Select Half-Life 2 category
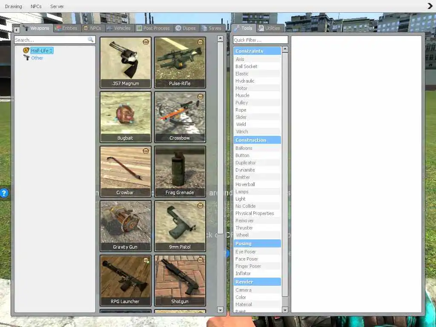Screen dimensions: 436x327 click(x=41, y=50)
